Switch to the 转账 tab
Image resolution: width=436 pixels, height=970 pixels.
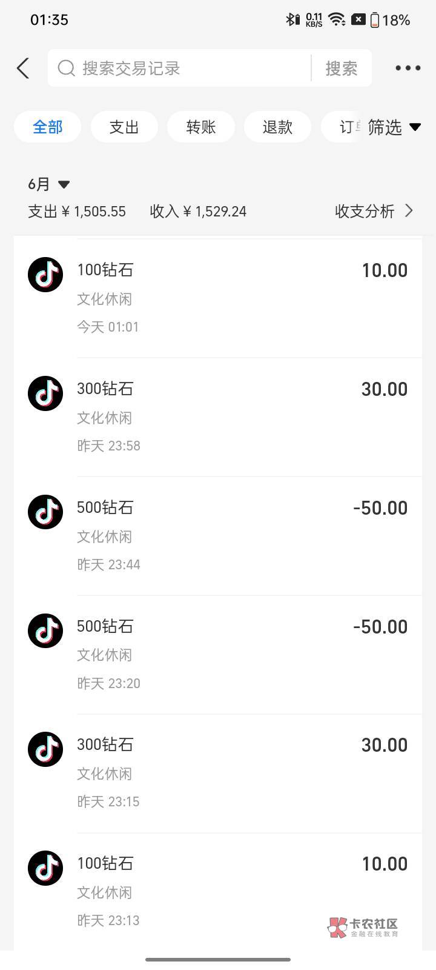[201, 127]
